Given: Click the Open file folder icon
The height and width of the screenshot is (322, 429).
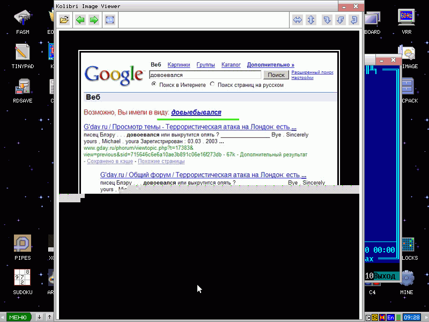Looking at the screenshot, I should tap(64, 20).
